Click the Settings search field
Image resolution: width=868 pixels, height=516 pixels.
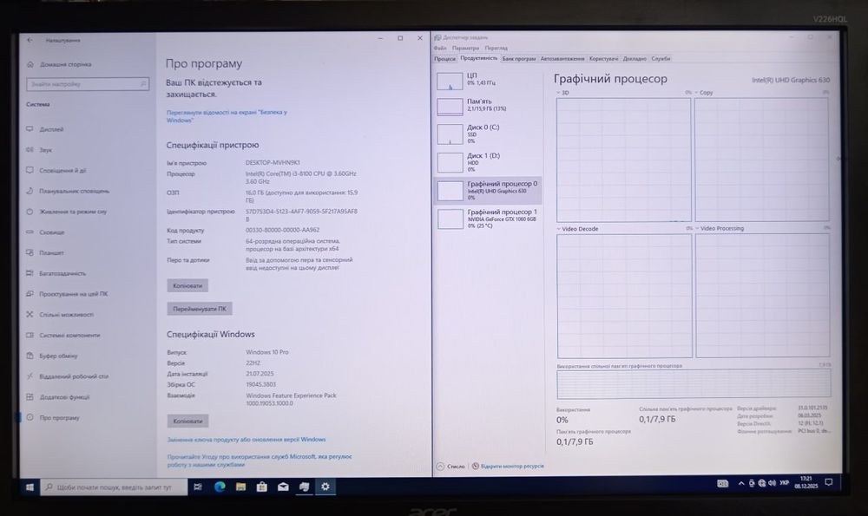88,84
